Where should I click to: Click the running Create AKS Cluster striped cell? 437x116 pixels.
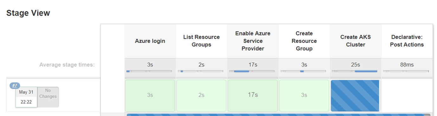pyautogui.click(x=355, y=95)
